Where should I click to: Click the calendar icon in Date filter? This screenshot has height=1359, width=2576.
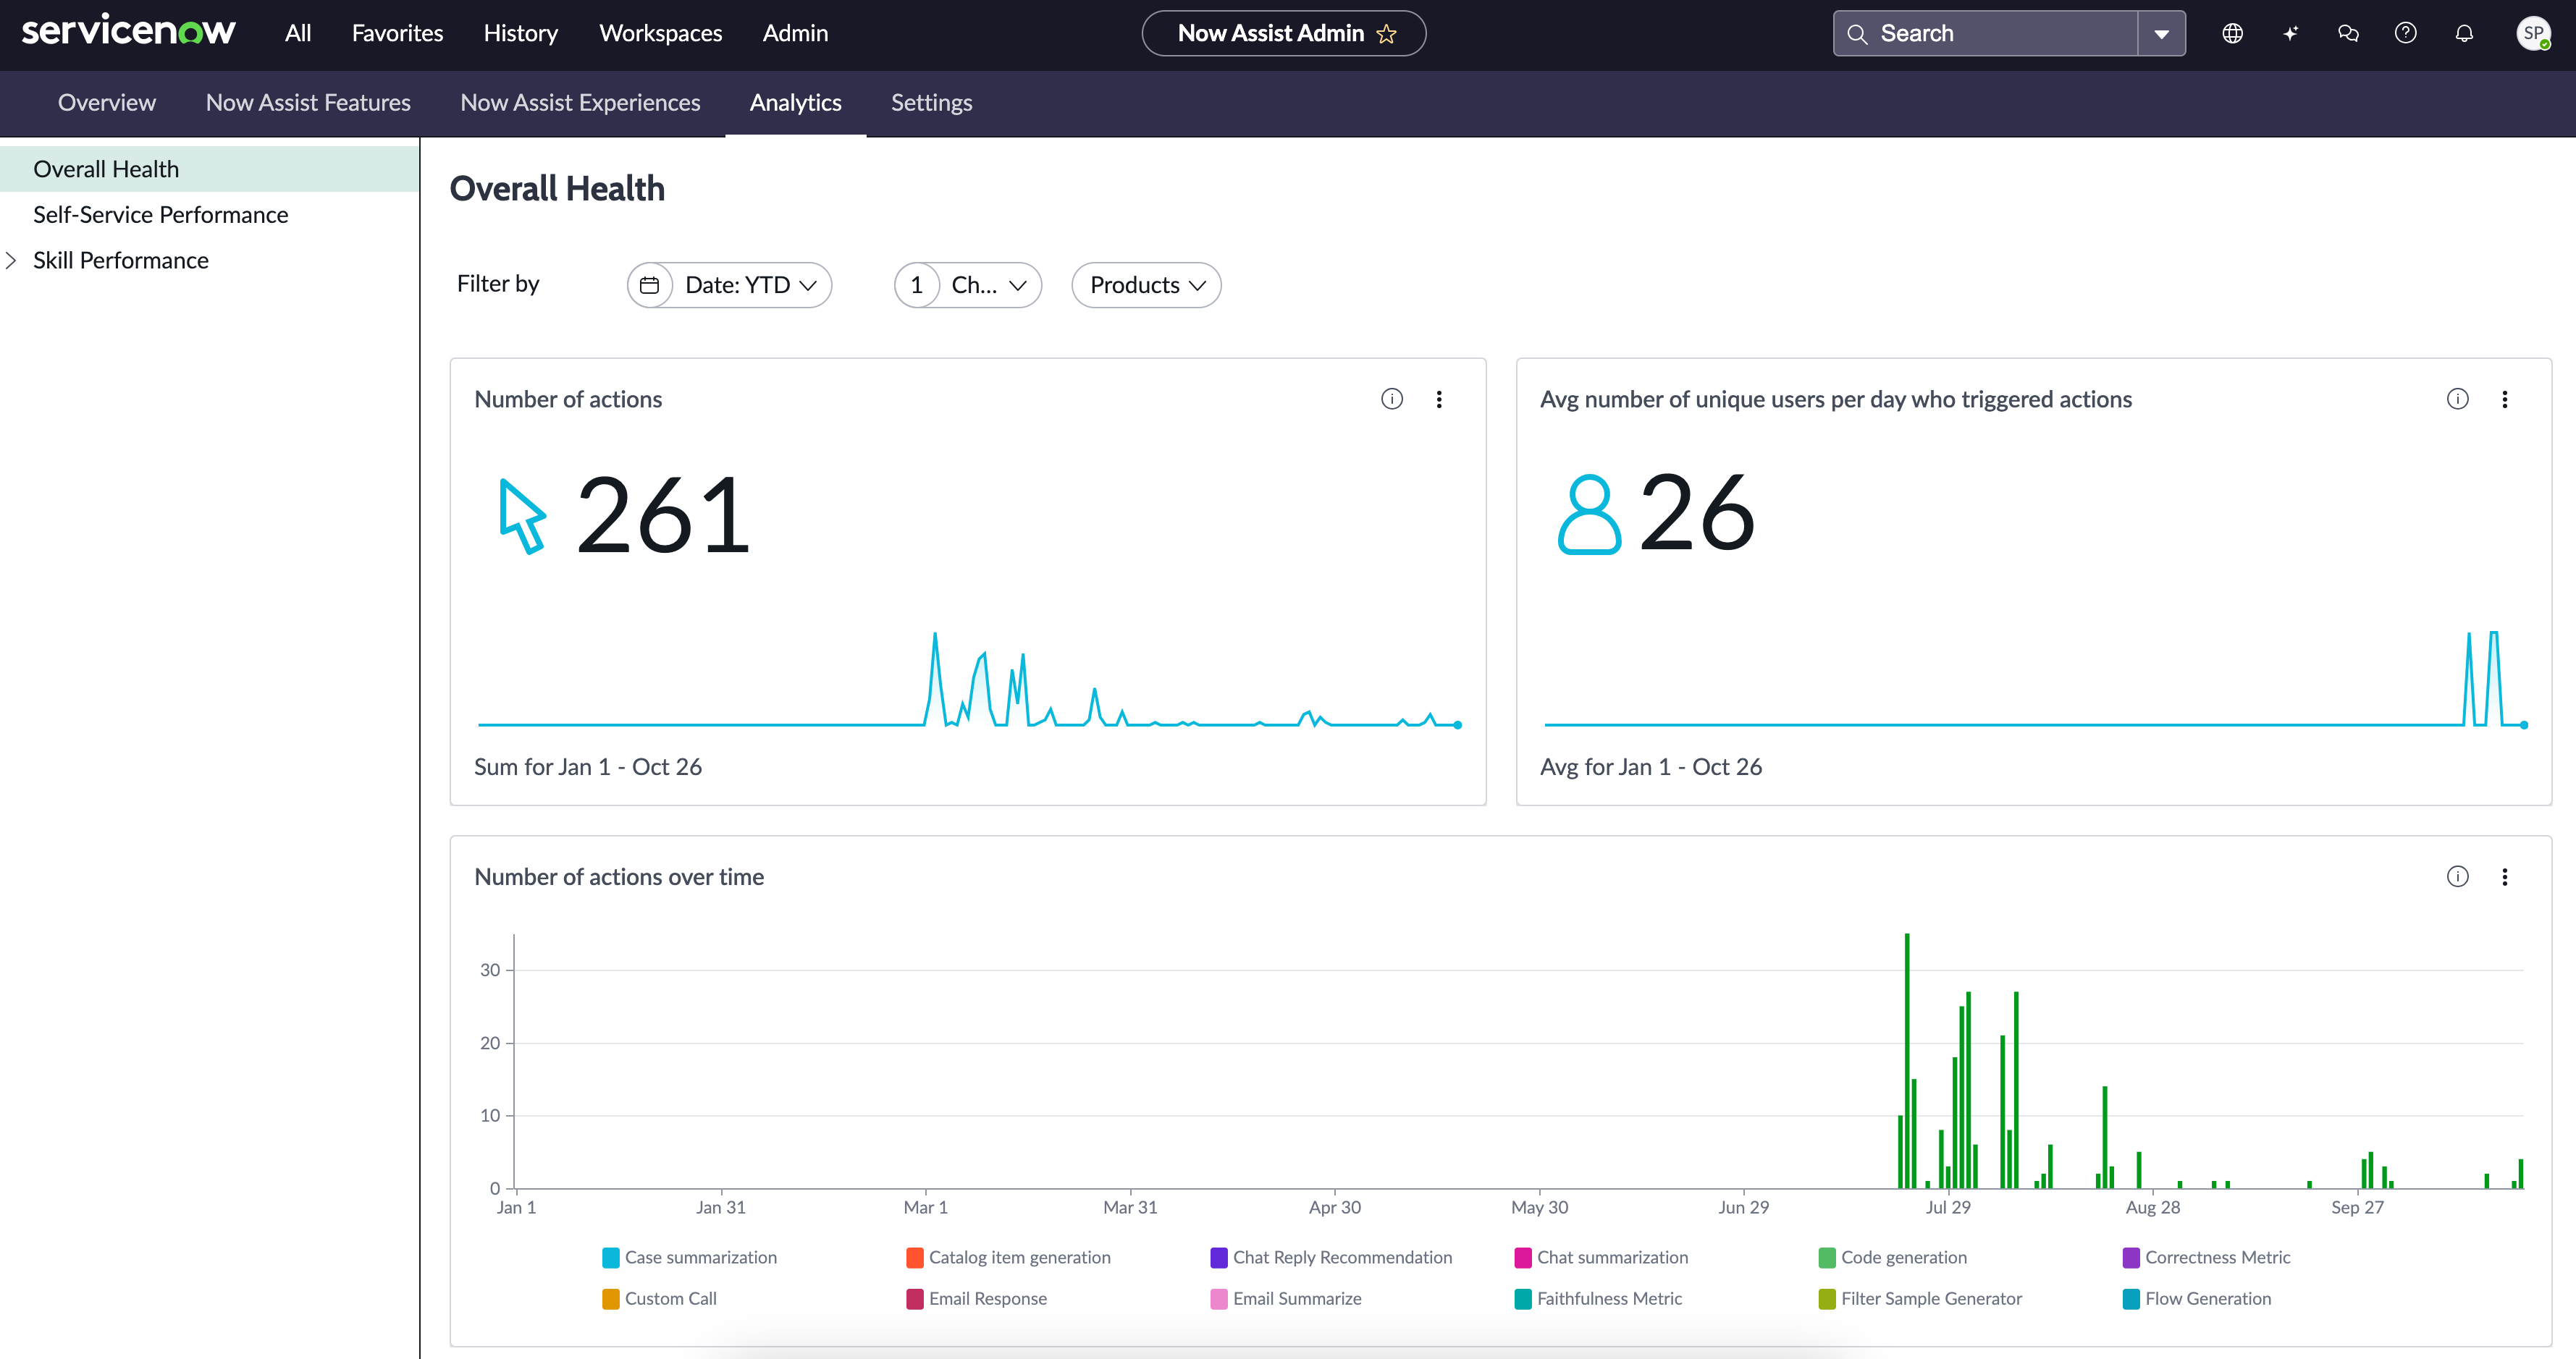click(649, 285)
